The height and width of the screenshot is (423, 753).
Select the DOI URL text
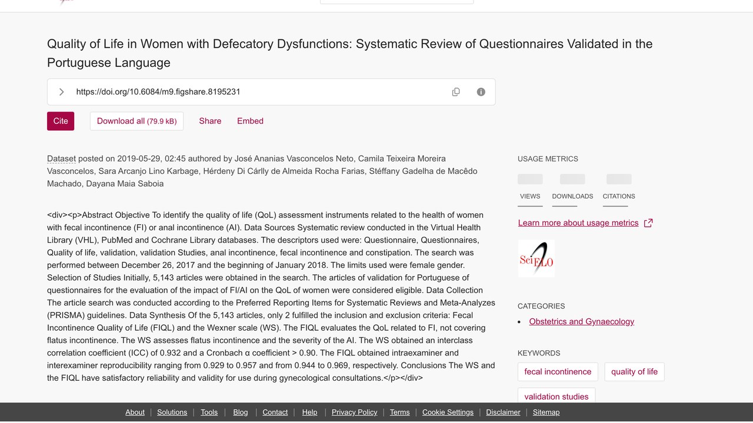point(158,92)
